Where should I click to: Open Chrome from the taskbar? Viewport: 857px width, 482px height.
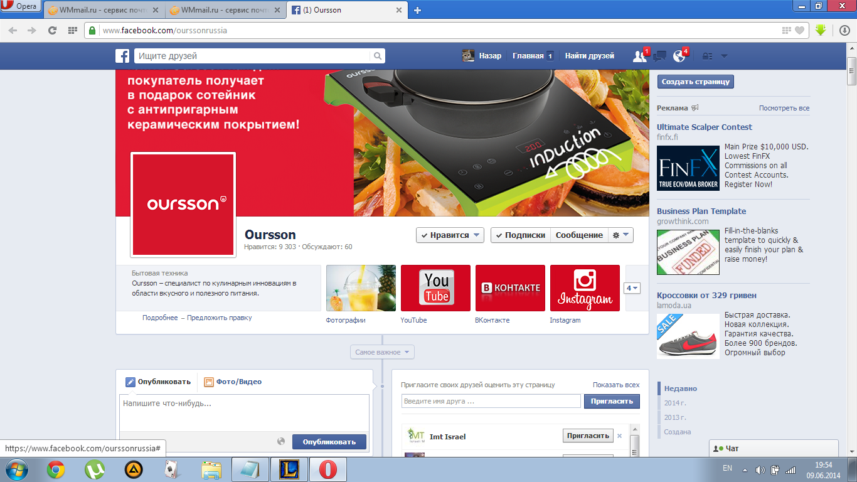coord(56,469)
